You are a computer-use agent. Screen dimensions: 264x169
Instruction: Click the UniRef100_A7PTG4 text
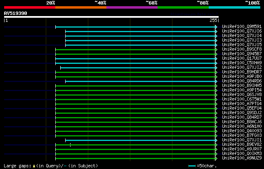pos(242,104)
